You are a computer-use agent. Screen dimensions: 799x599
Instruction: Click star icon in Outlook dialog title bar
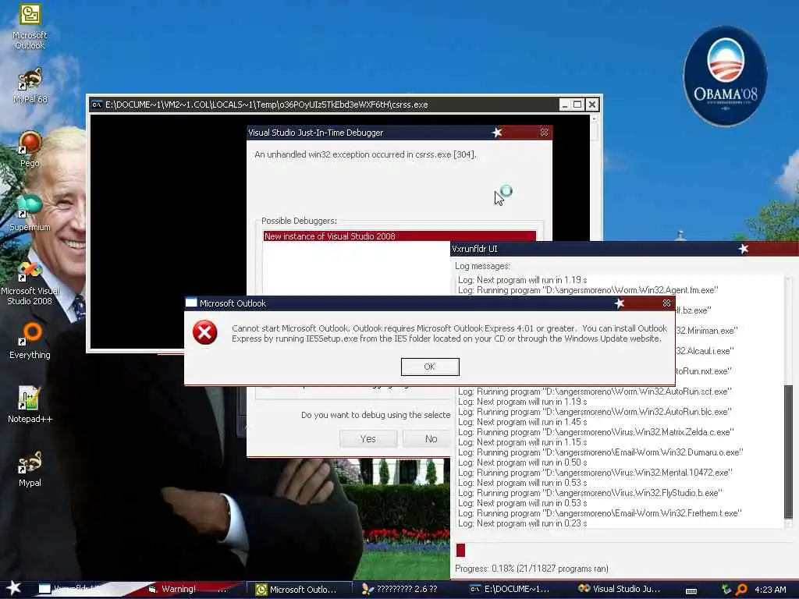pos(619,303)
